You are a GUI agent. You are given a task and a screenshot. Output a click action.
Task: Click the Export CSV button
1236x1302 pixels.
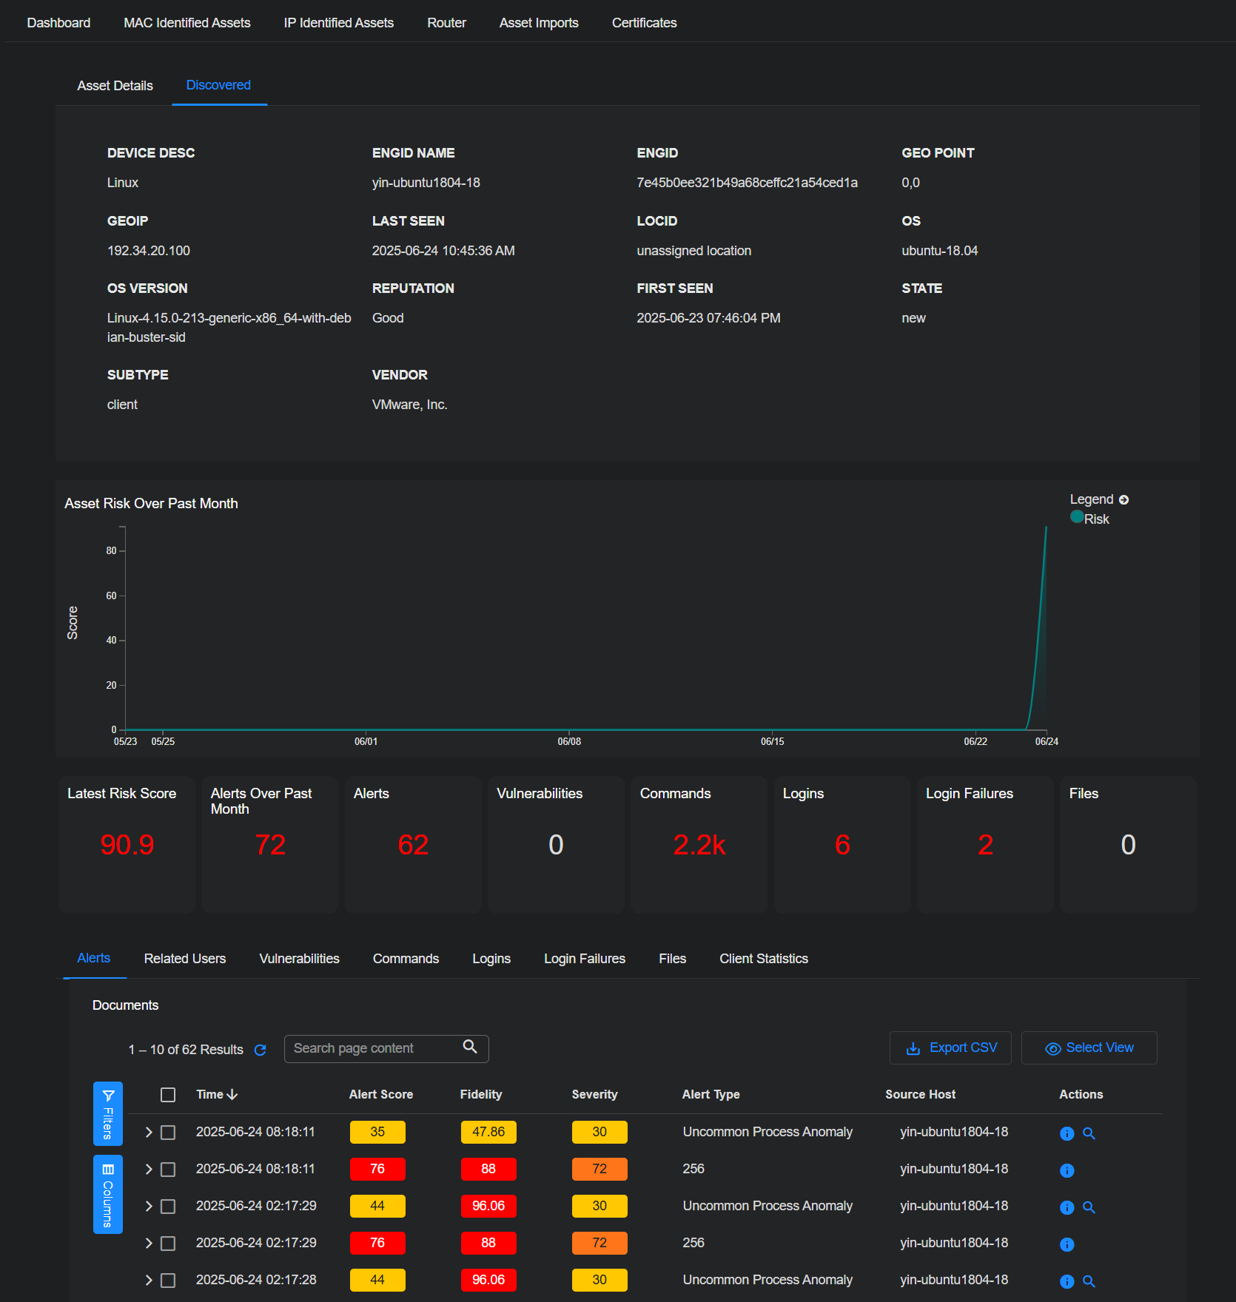(950, 1048)
